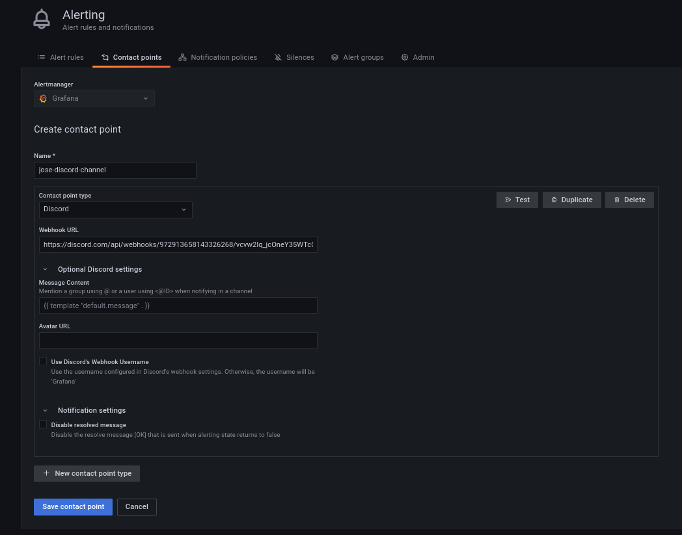Click the Alert rules list icon

pyautogui.click(x=42, y=57)
